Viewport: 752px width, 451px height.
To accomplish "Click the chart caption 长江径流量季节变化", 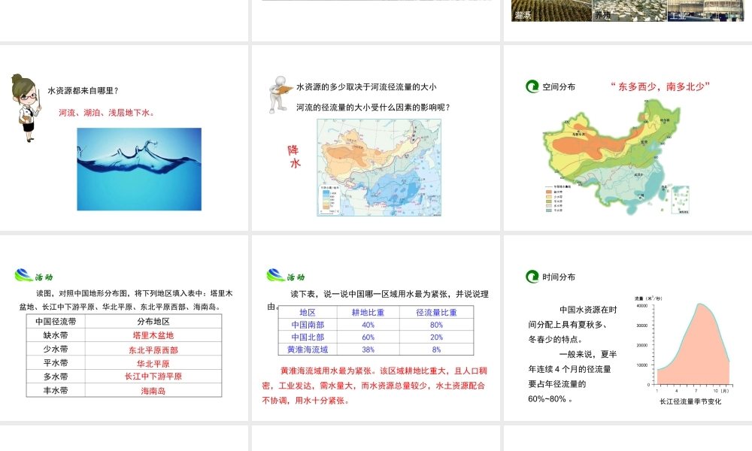I will (690, 401).
